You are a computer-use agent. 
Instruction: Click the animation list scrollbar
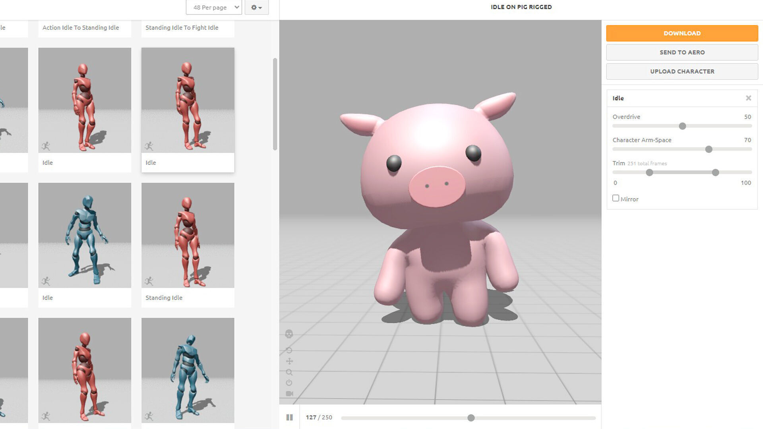click(x=275, y=104)
